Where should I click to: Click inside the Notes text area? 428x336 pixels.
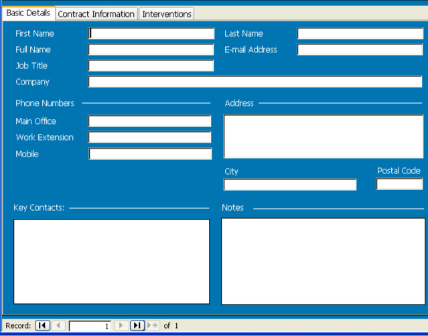[x=324, y=261]
